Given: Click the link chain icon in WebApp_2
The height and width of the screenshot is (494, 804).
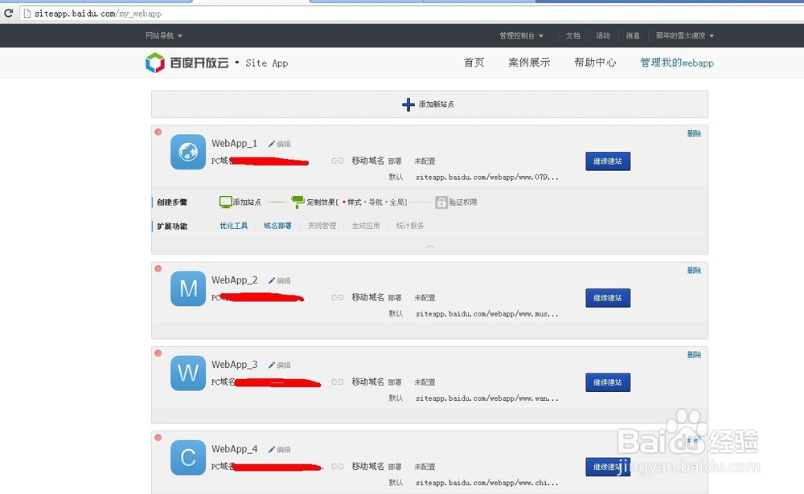Looking at the screenshot, I should 338,298.
